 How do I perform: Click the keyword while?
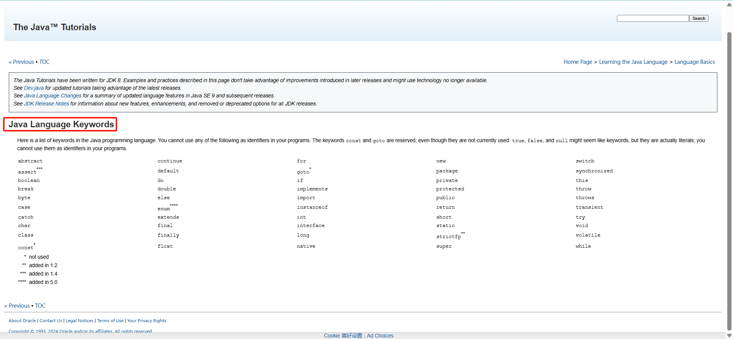point(583,246)
